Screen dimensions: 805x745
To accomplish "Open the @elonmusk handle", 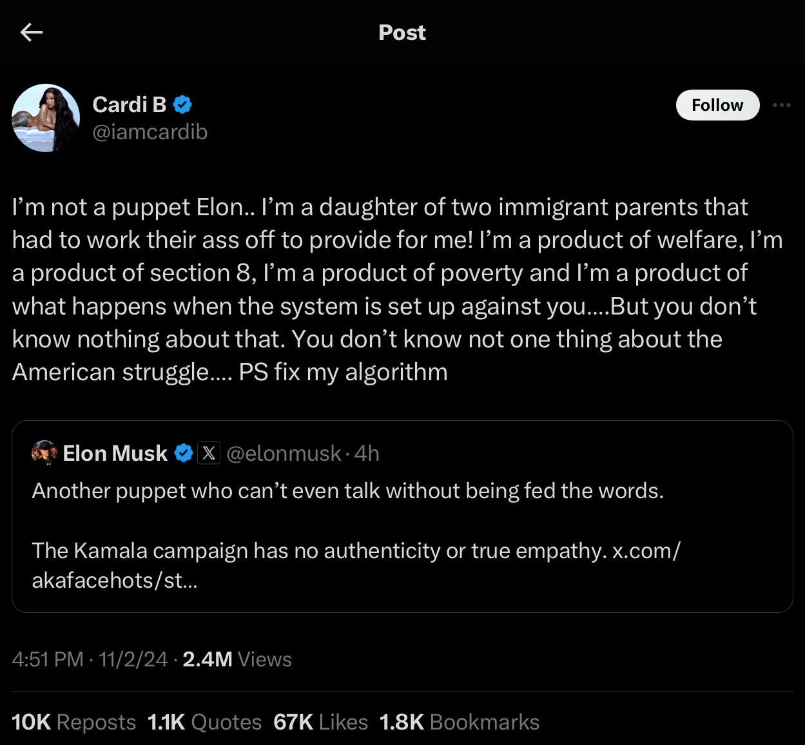I will 284,453.
